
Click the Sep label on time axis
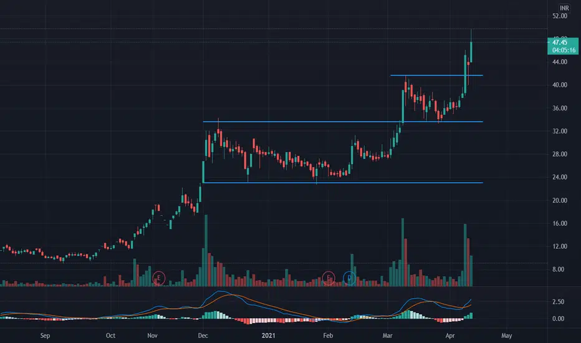click(x=45, y=336)
